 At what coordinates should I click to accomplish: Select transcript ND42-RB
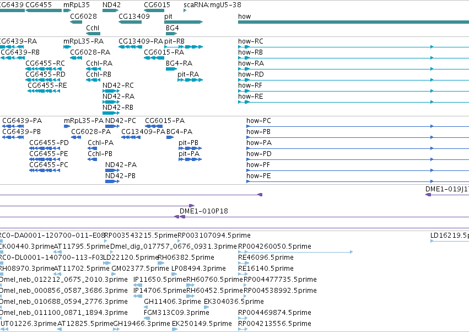[x=118, y=107]
